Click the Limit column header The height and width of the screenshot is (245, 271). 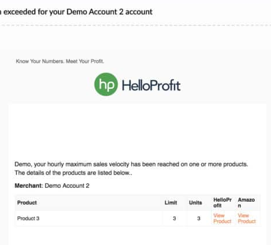click(170, 203)
